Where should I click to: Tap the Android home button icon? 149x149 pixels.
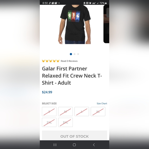(x=74, y=145)
